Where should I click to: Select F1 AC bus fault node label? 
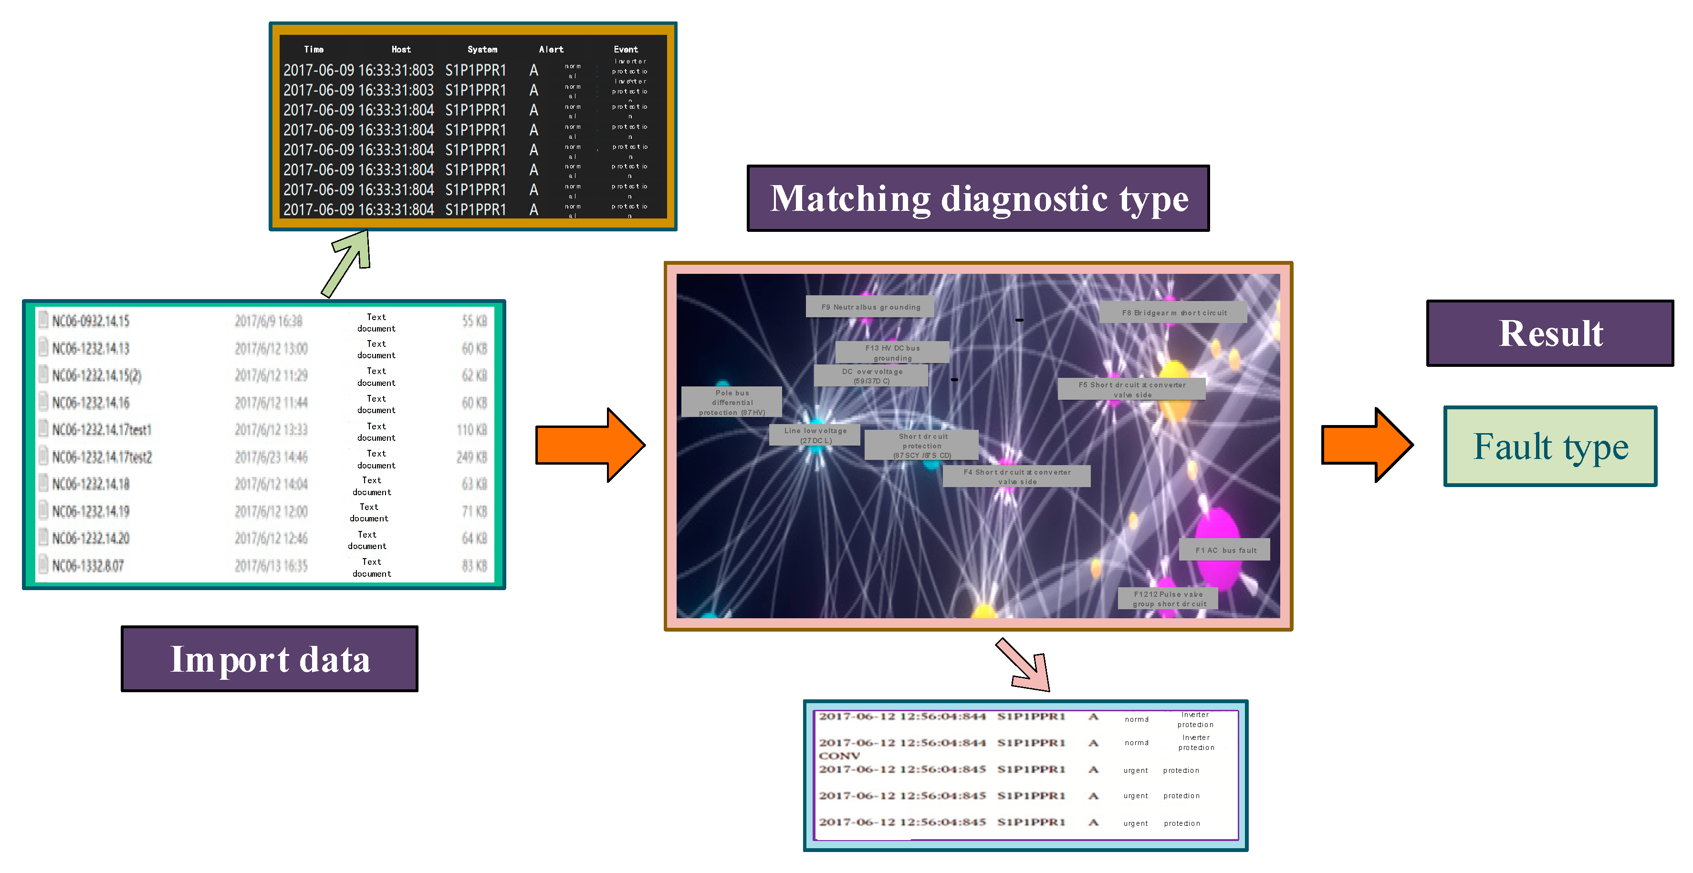pos(1225,550)
